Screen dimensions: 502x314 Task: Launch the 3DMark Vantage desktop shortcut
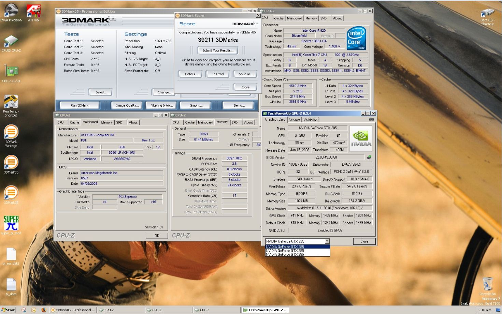11,136
